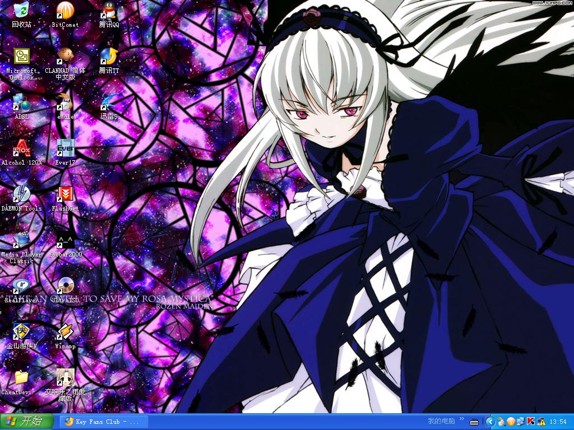Screen dimensions: 574x430
Task: Select the UltraISO disc shortcut
Action: point(65,291)
